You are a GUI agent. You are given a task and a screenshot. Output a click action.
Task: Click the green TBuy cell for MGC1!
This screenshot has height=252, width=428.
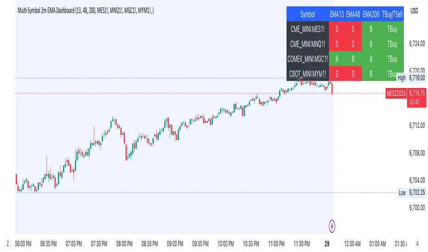coord(392,59)
